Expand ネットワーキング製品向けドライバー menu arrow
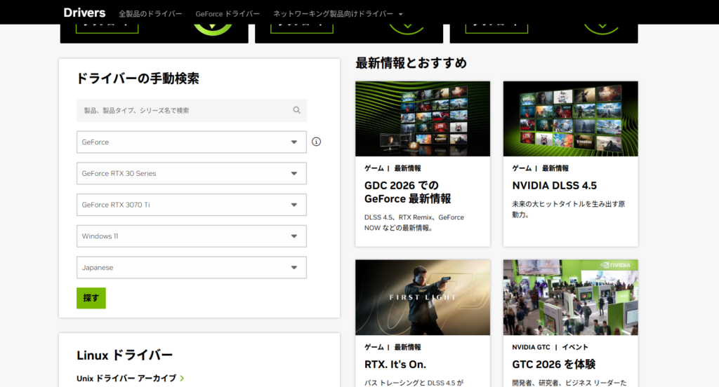Image resolution: width=719 pixels, height=387 pixels. pyautogui.click(x=401, y=14)
